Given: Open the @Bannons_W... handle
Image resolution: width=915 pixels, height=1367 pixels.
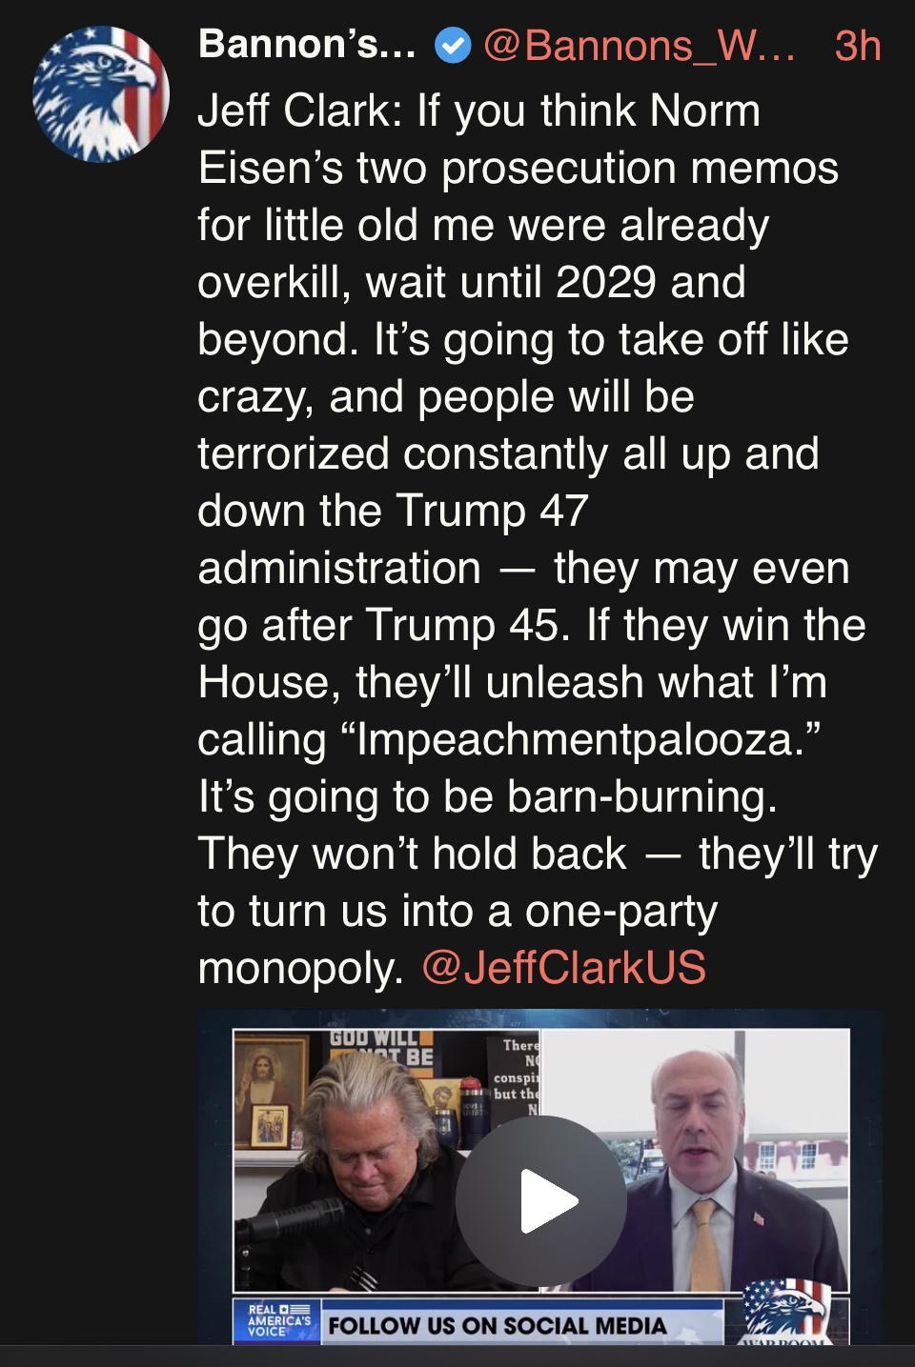Looking at the screenshot, I should click(640, 45).
